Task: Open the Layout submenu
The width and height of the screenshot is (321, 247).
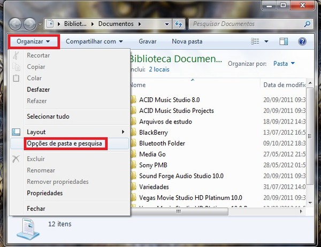Action: click(70, 132)
